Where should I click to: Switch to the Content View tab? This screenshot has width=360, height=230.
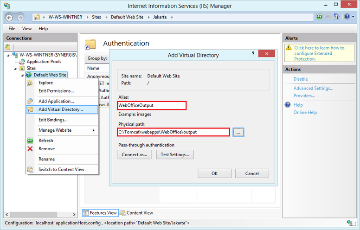(x=136, y=213)
